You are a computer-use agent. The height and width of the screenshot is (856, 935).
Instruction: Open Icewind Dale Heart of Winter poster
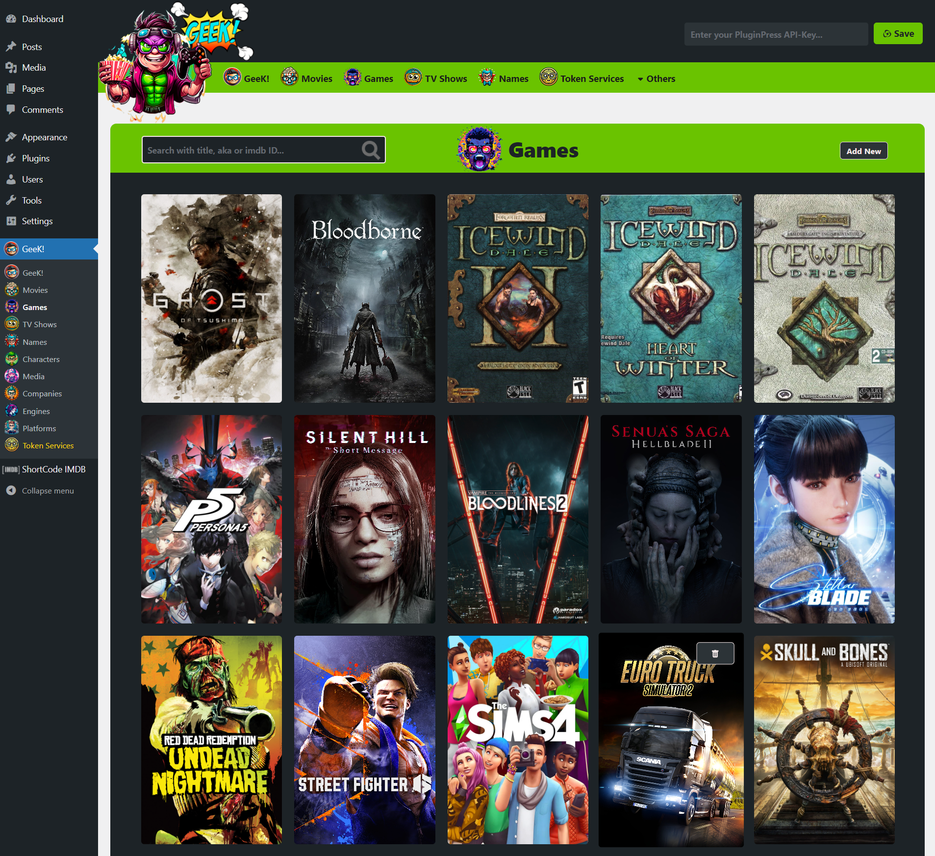click(x=671, y=298)
